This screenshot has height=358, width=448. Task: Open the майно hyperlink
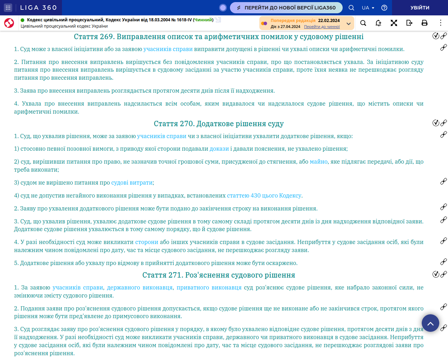319,162
